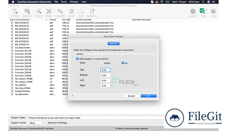Click the Top margin input field
Viewport: 227px width, 131px height.
coord(105,70)
